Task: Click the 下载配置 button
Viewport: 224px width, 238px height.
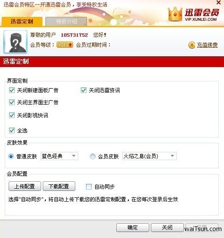Action: coord(59,186)
